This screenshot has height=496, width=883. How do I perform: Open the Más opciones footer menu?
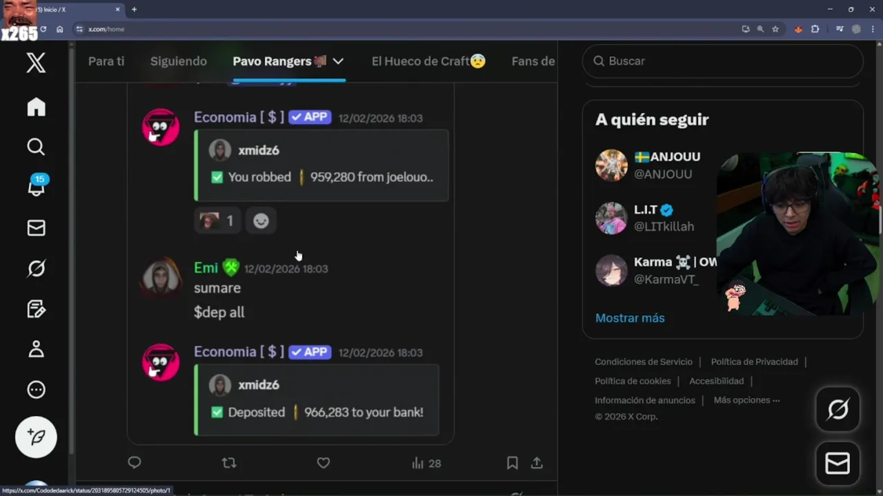point(747,400)
